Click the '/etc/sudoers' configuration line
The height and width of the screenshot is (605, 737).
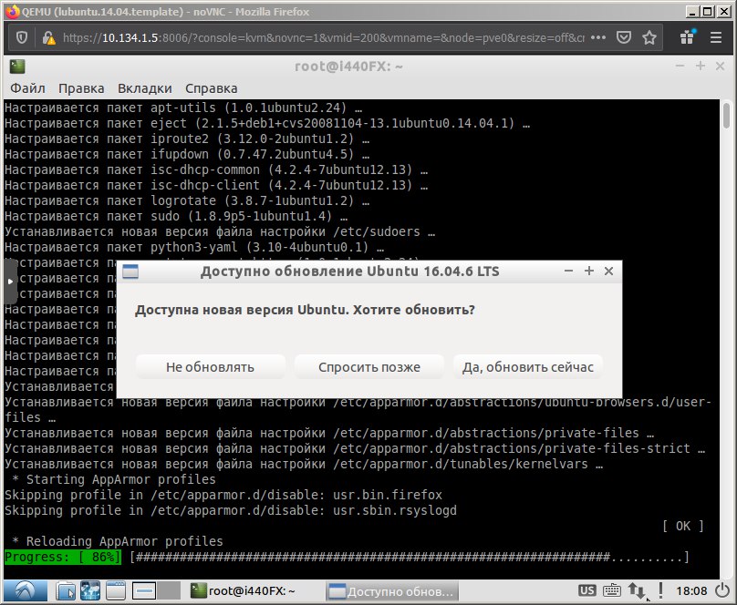click(220, 231)
